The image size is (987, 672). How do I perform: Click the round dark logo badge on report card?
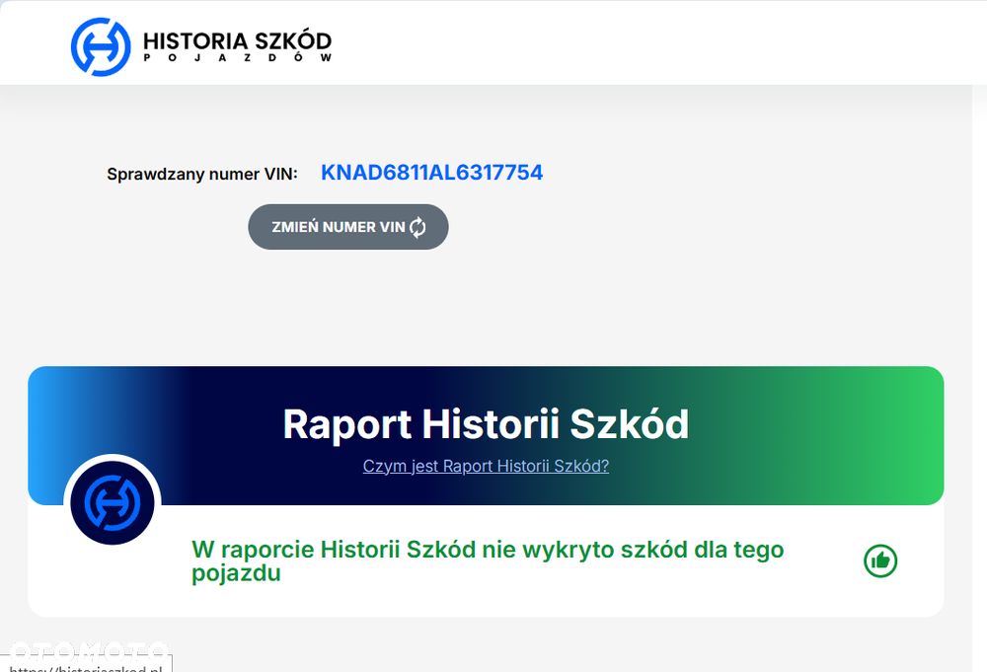tap(113, 502)
